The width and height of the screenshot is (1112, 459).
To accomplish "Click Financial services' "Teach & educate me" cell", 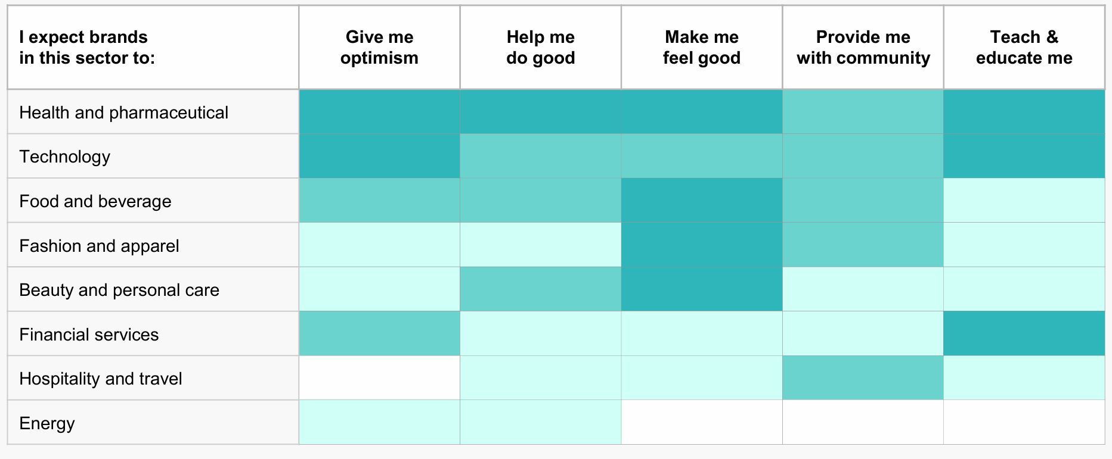I will pos(1024,334).
